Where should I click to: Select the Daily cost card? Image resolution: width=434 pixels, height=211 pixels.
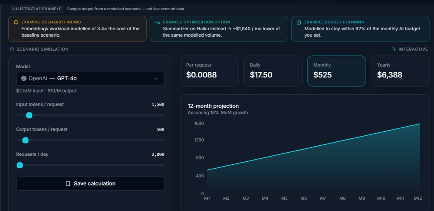pyautogui.click(x=273, y=71)
